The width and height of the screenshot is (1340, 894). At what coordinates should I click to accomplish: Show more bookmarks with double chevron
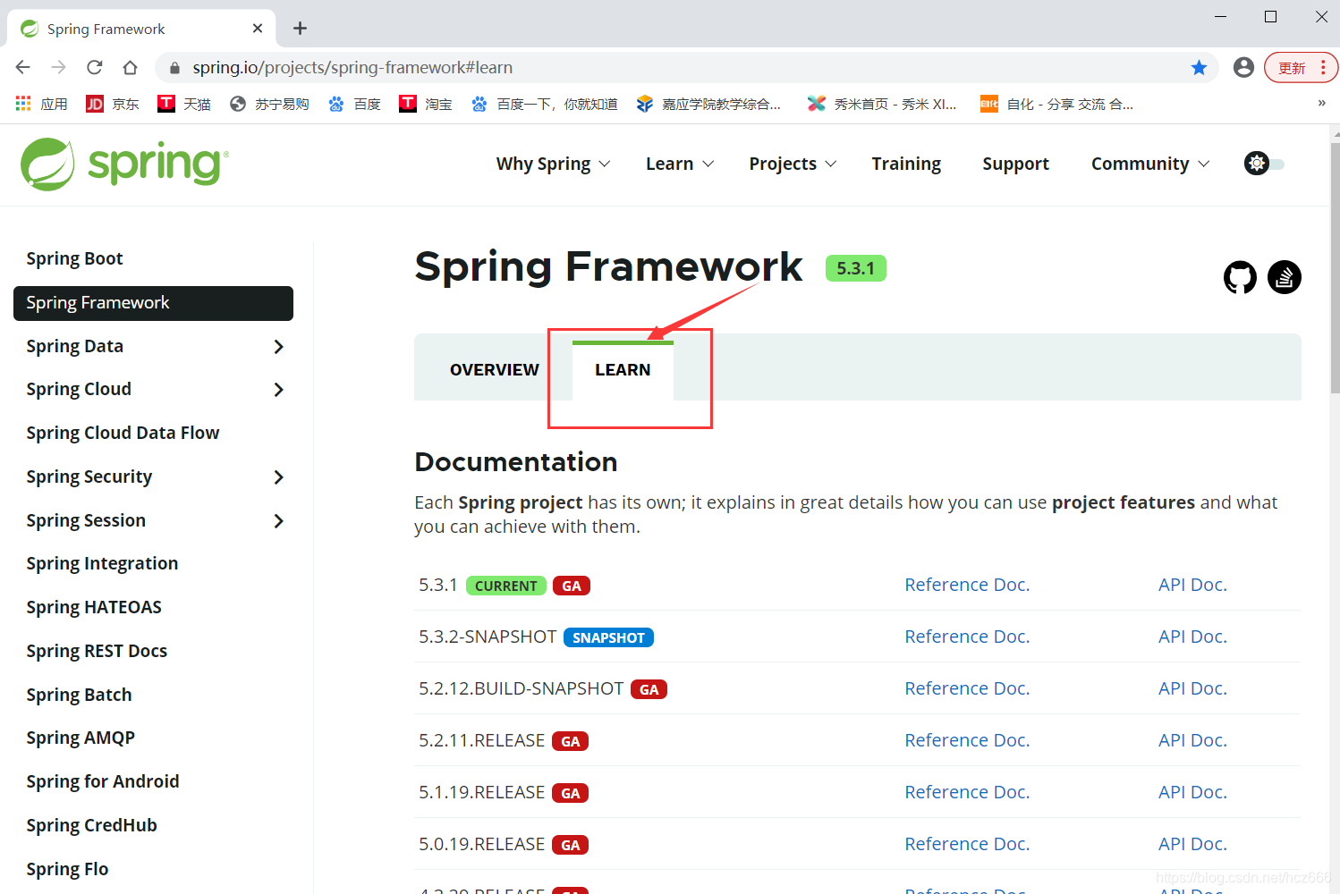pos(1321,104)
